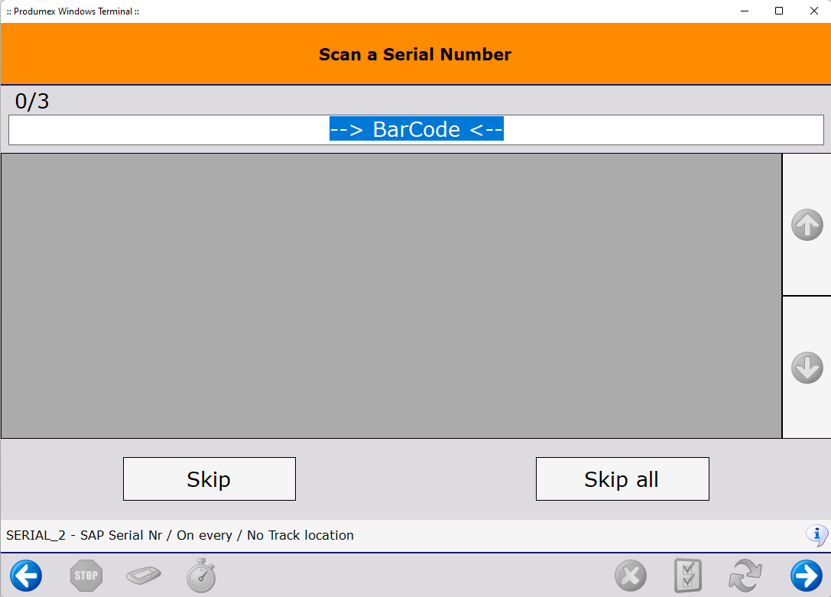This screenshot has height=597, width=831.
Task: Click the Skip button
Action: click(x=209, y=479)
